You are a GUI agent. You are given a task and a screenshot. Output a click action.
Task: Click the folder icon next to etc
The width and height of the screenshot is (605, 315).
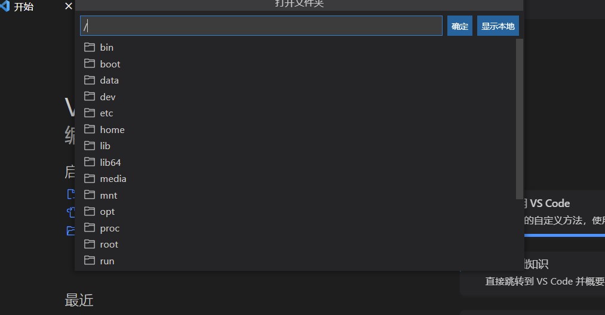coord(90,113)
